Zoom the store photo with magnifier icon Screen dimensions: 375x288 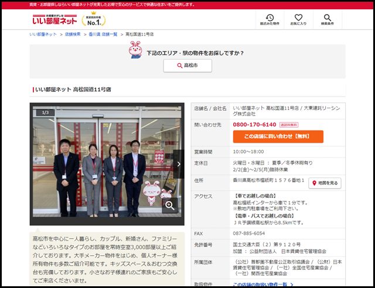click(x=170, y=205)
